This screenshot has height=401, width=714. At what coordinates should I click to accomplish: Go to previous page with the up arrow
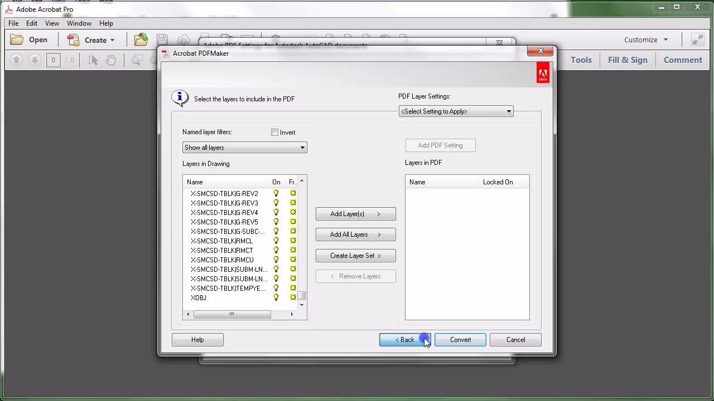16,60
